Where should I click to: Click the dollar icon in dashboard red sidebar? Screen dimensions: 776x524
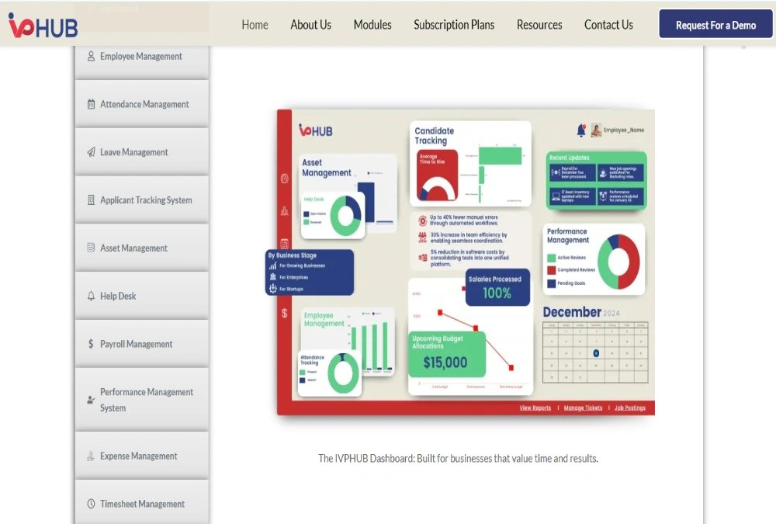click(x=285, y=313)
